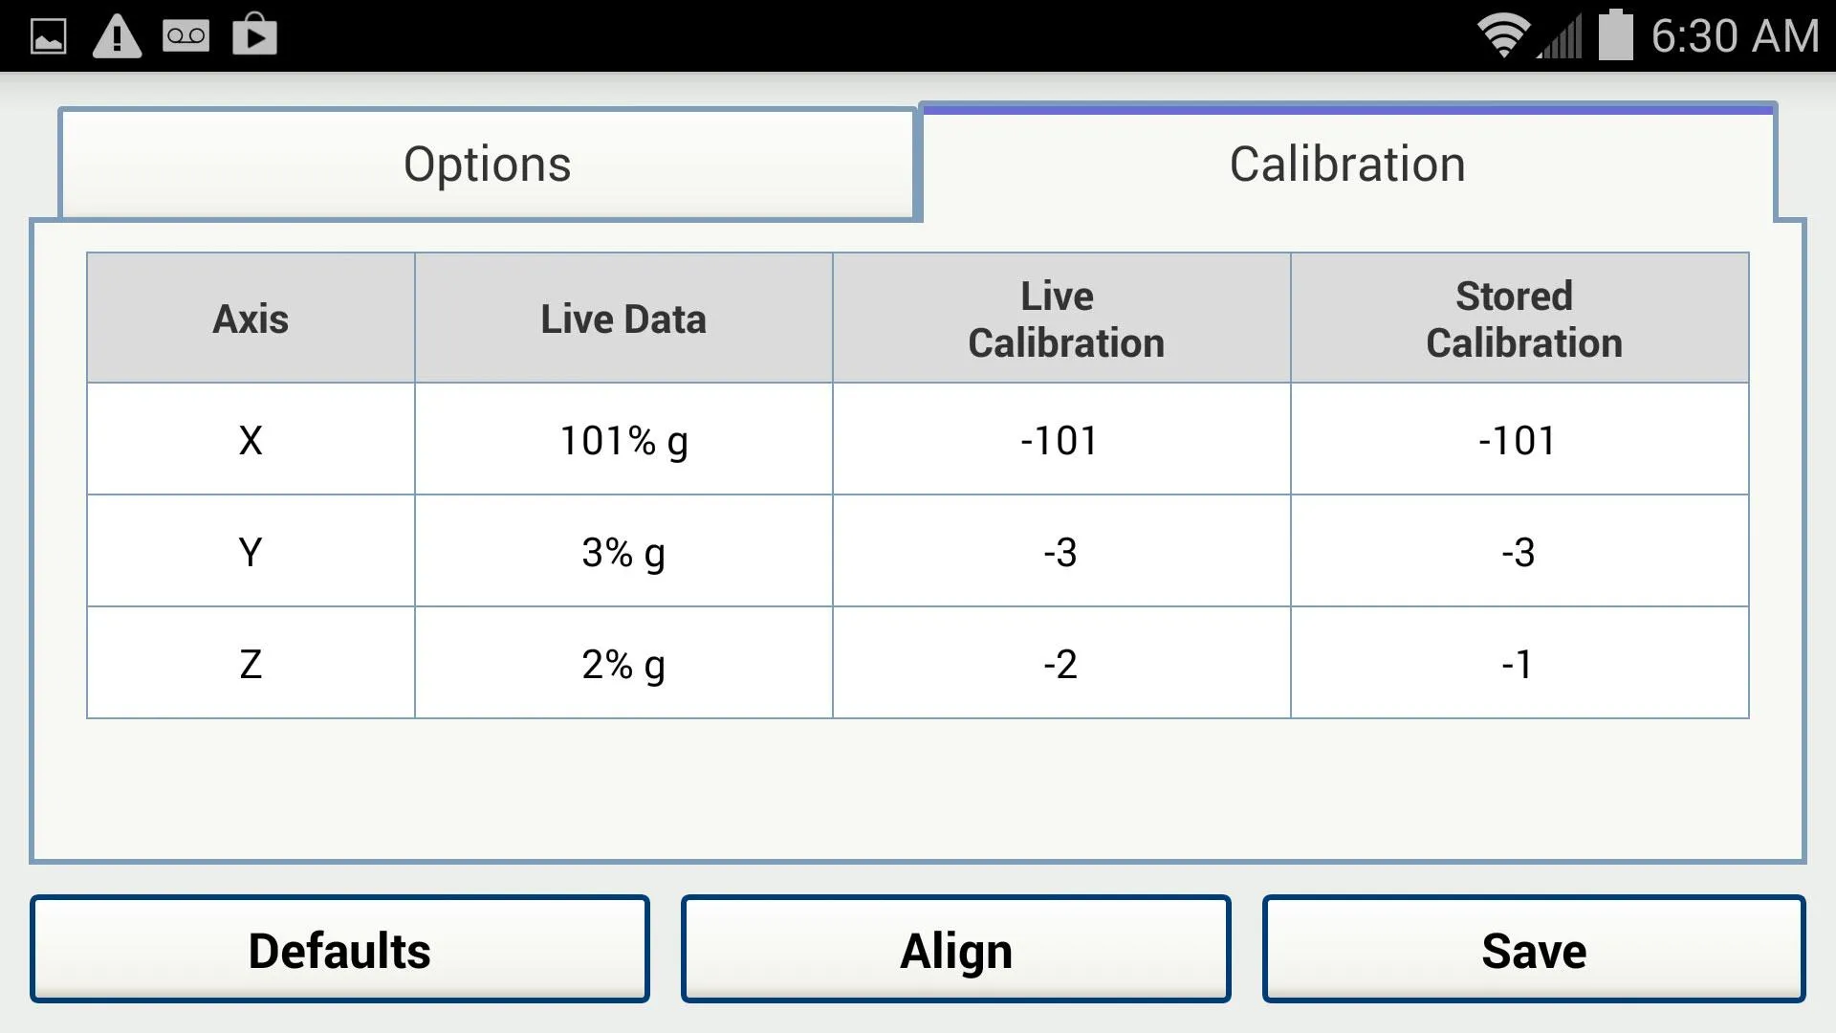Tap the Live Data column header
This screenshot has width=1836, height=1033.
[x=623, y=319]
